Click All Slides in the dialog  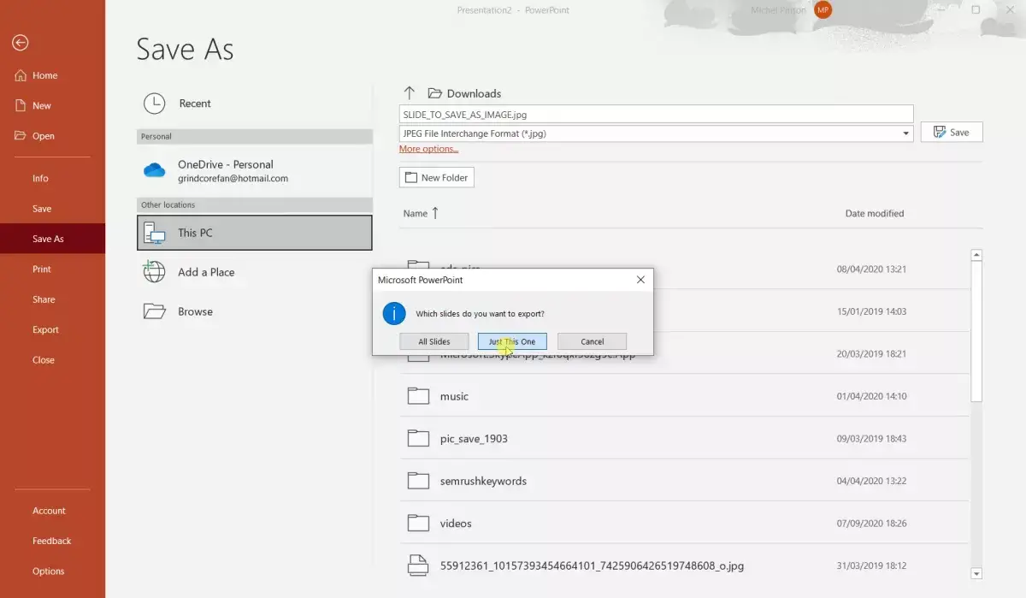[x=434, y=341]
